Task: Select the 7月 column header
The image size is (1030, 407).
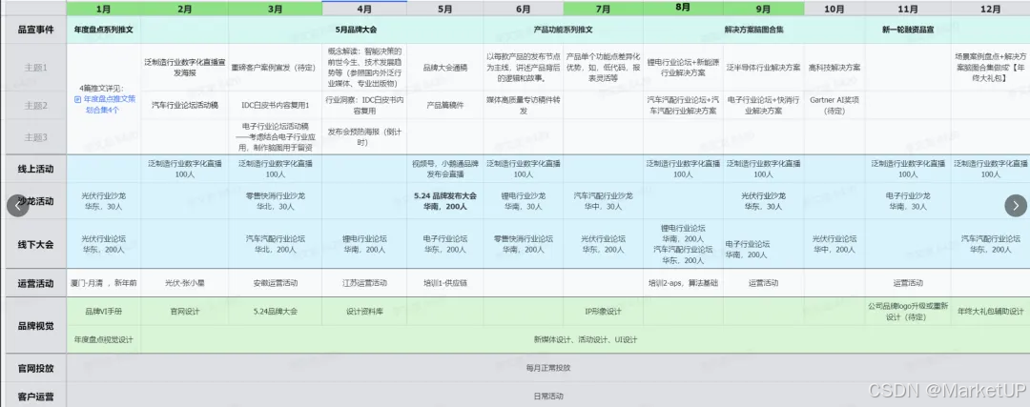Action: [x=603, y=9]
